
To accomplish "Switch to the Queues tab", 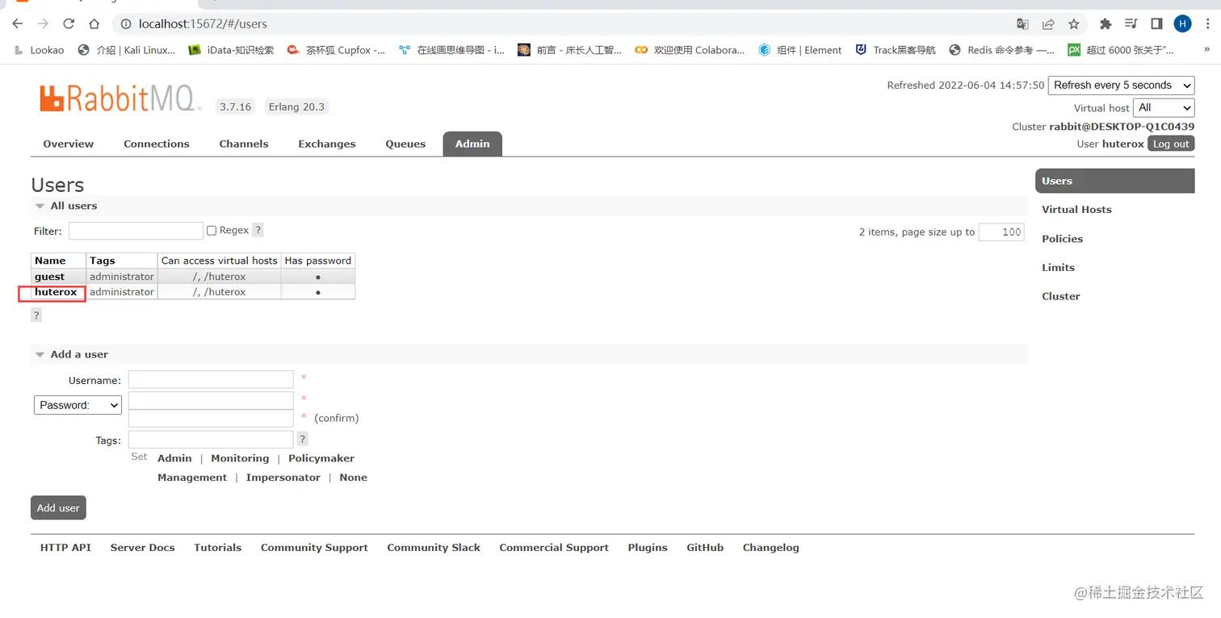I will 405,144.
